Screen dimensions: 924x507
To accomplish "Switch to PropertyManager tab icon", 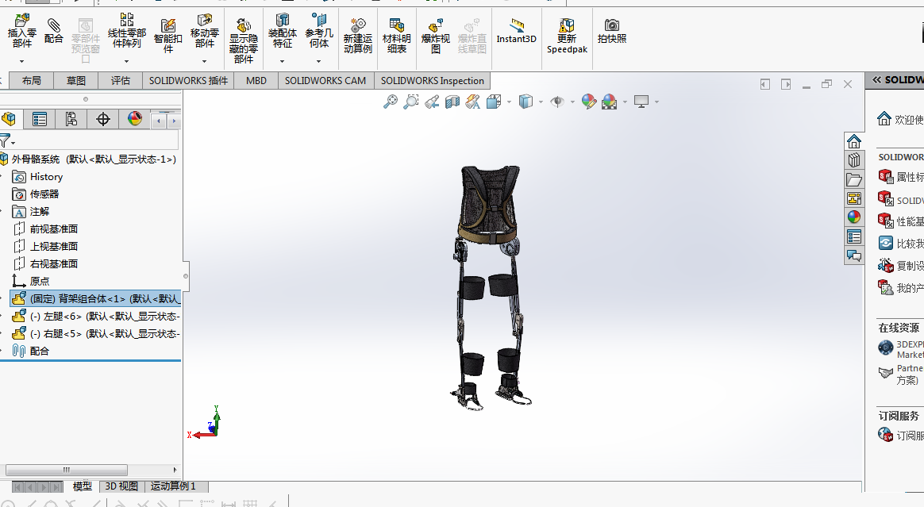I will tap(40, 120).
